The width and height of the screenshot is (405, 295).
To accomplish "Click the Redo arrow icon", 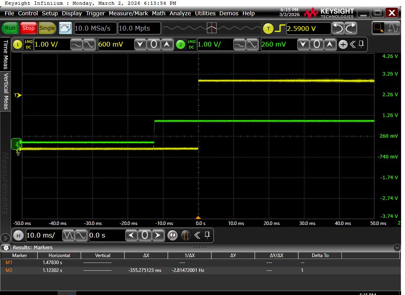I will [x=351, y=28].
